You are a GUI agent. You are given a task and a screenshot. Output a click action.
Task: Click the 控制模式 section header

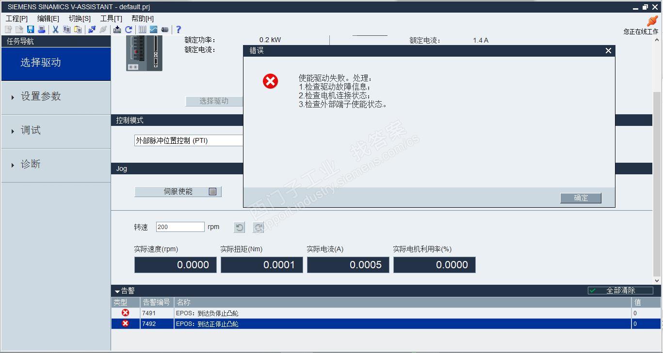[x=177, y=120]
